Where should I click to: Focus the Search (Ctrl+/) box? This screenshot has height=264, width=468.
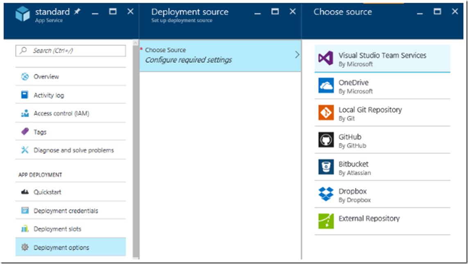pyautogui.click(x=71, y=51)
